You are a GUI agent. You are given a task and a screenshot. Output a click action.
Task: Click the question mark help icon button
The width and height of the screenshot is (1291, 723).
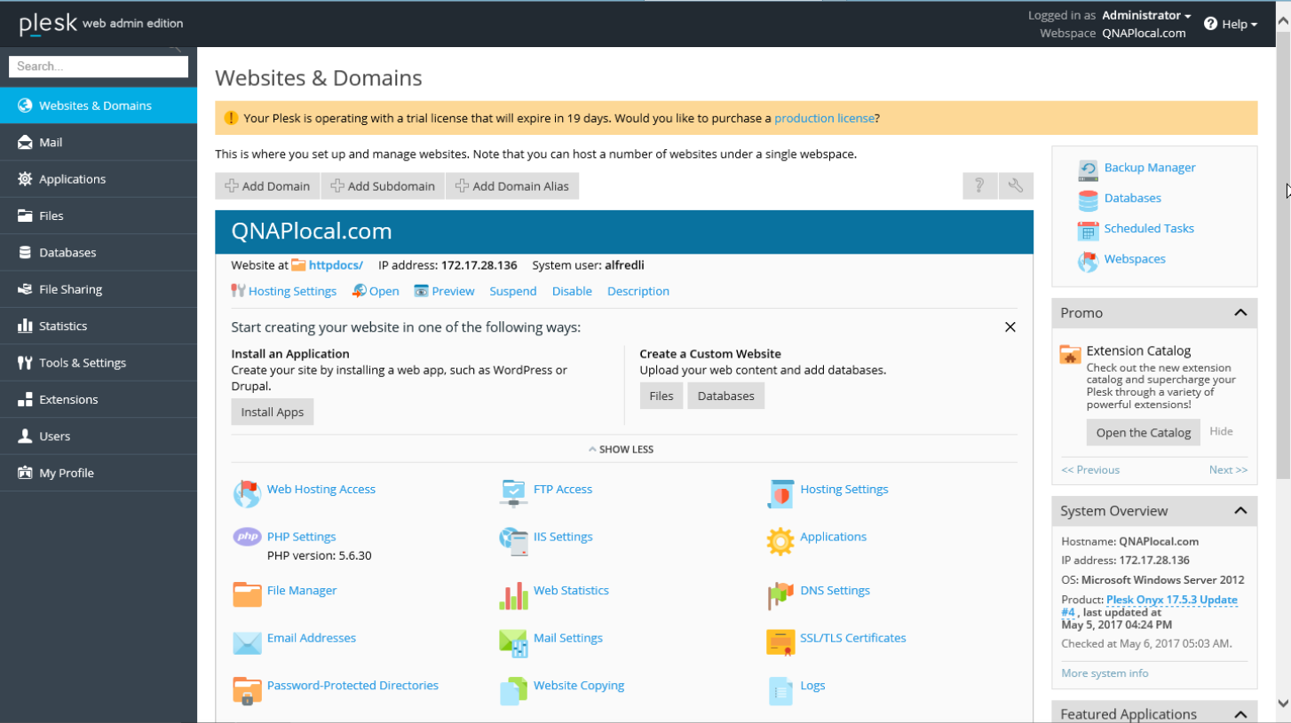click(x=979, y=185)
